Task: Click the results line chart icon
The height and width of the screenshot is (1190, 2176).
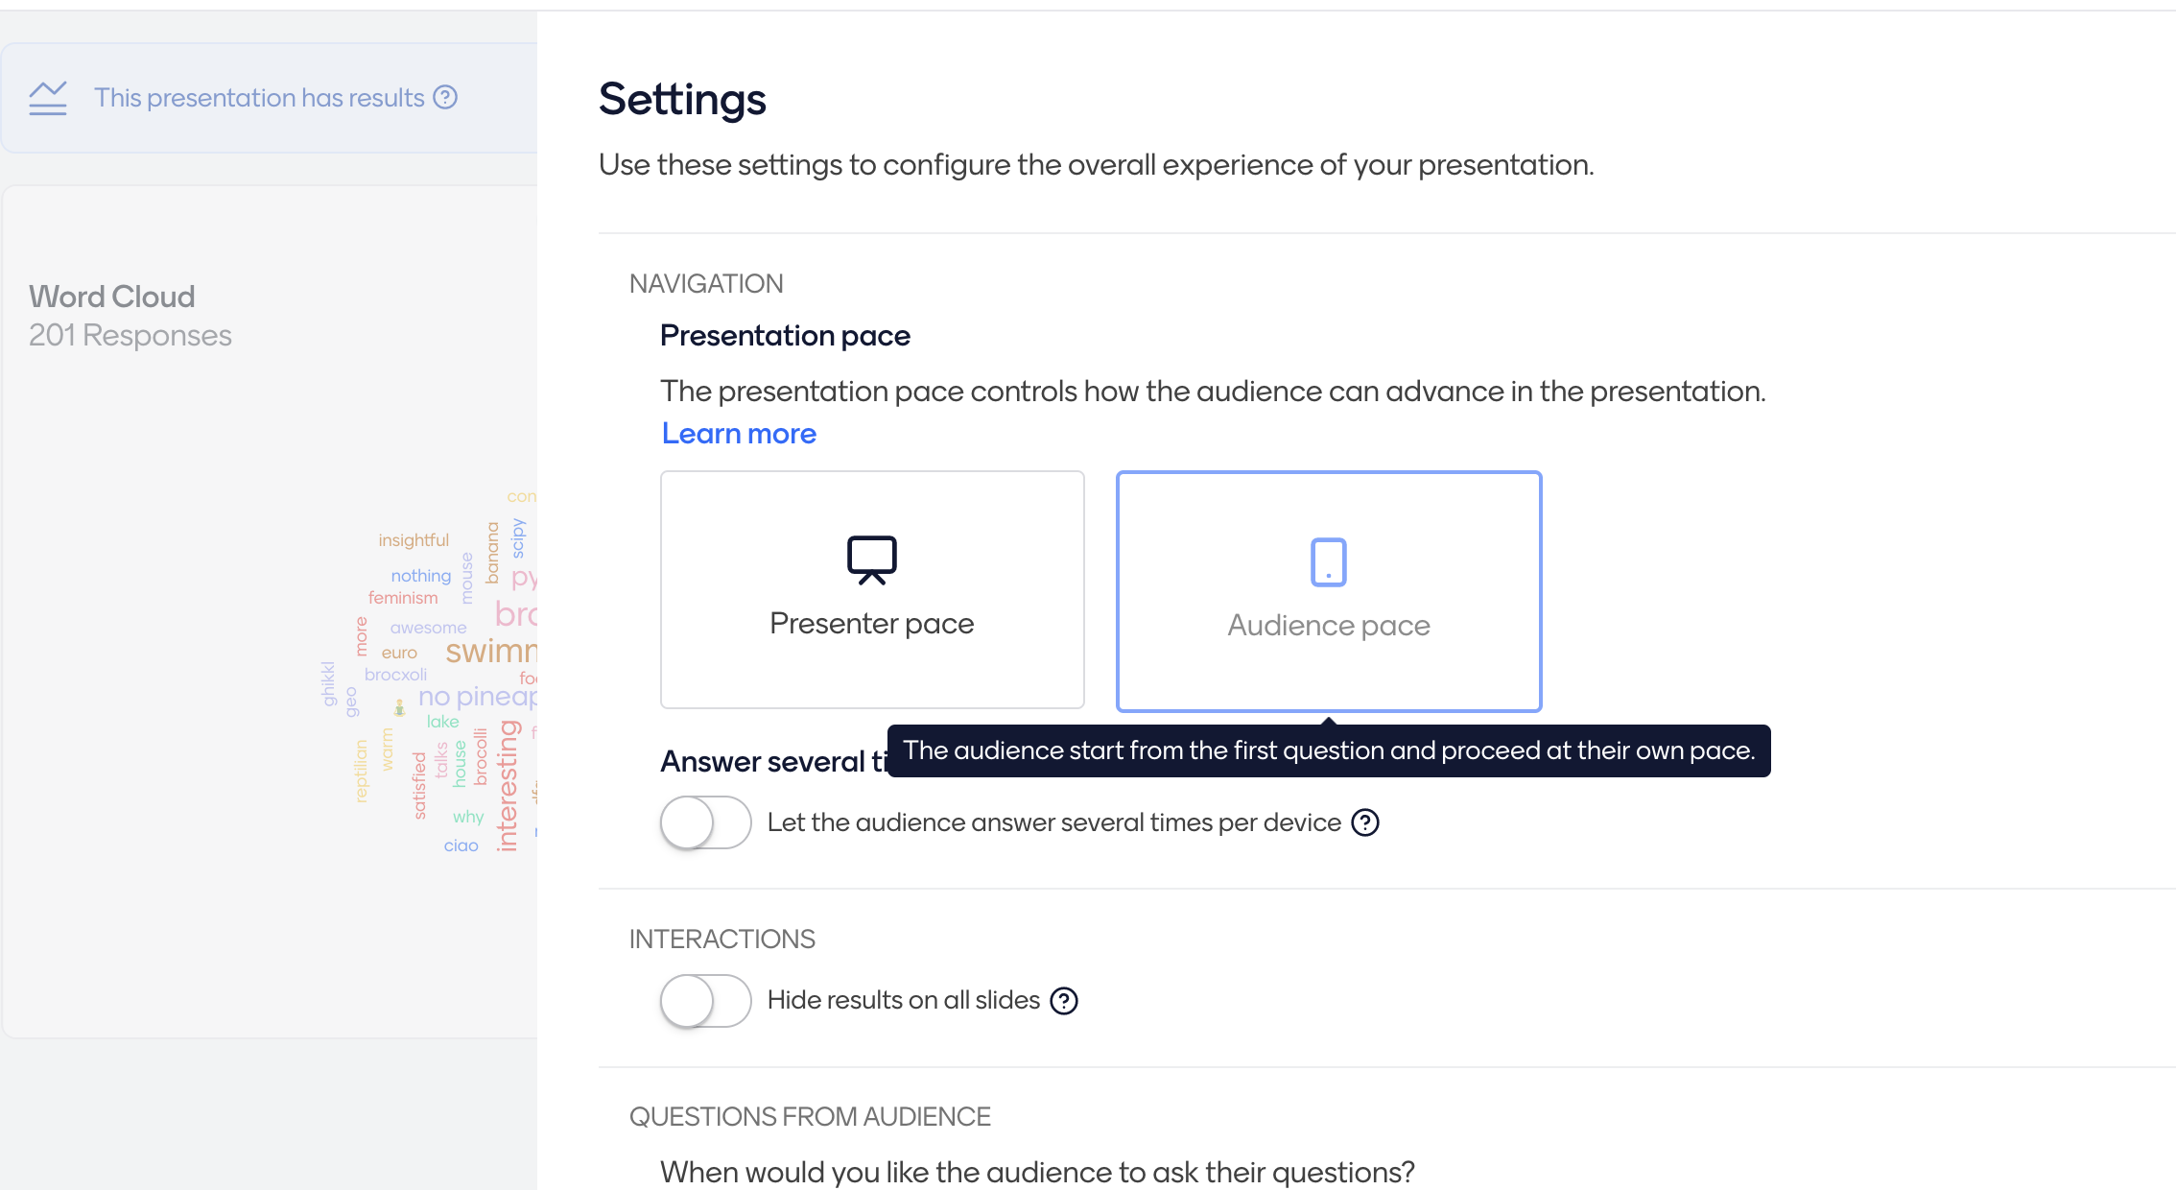Action: (48, 97)
